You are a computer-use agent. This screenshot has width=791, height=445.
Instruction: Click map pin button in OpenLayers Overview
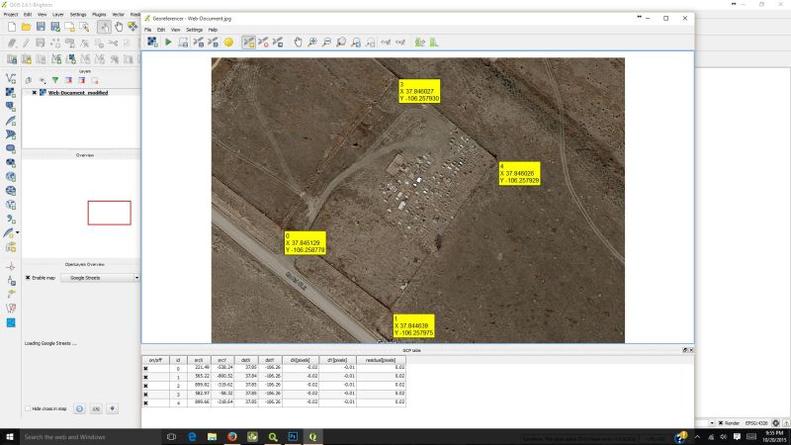pos(112,408)
